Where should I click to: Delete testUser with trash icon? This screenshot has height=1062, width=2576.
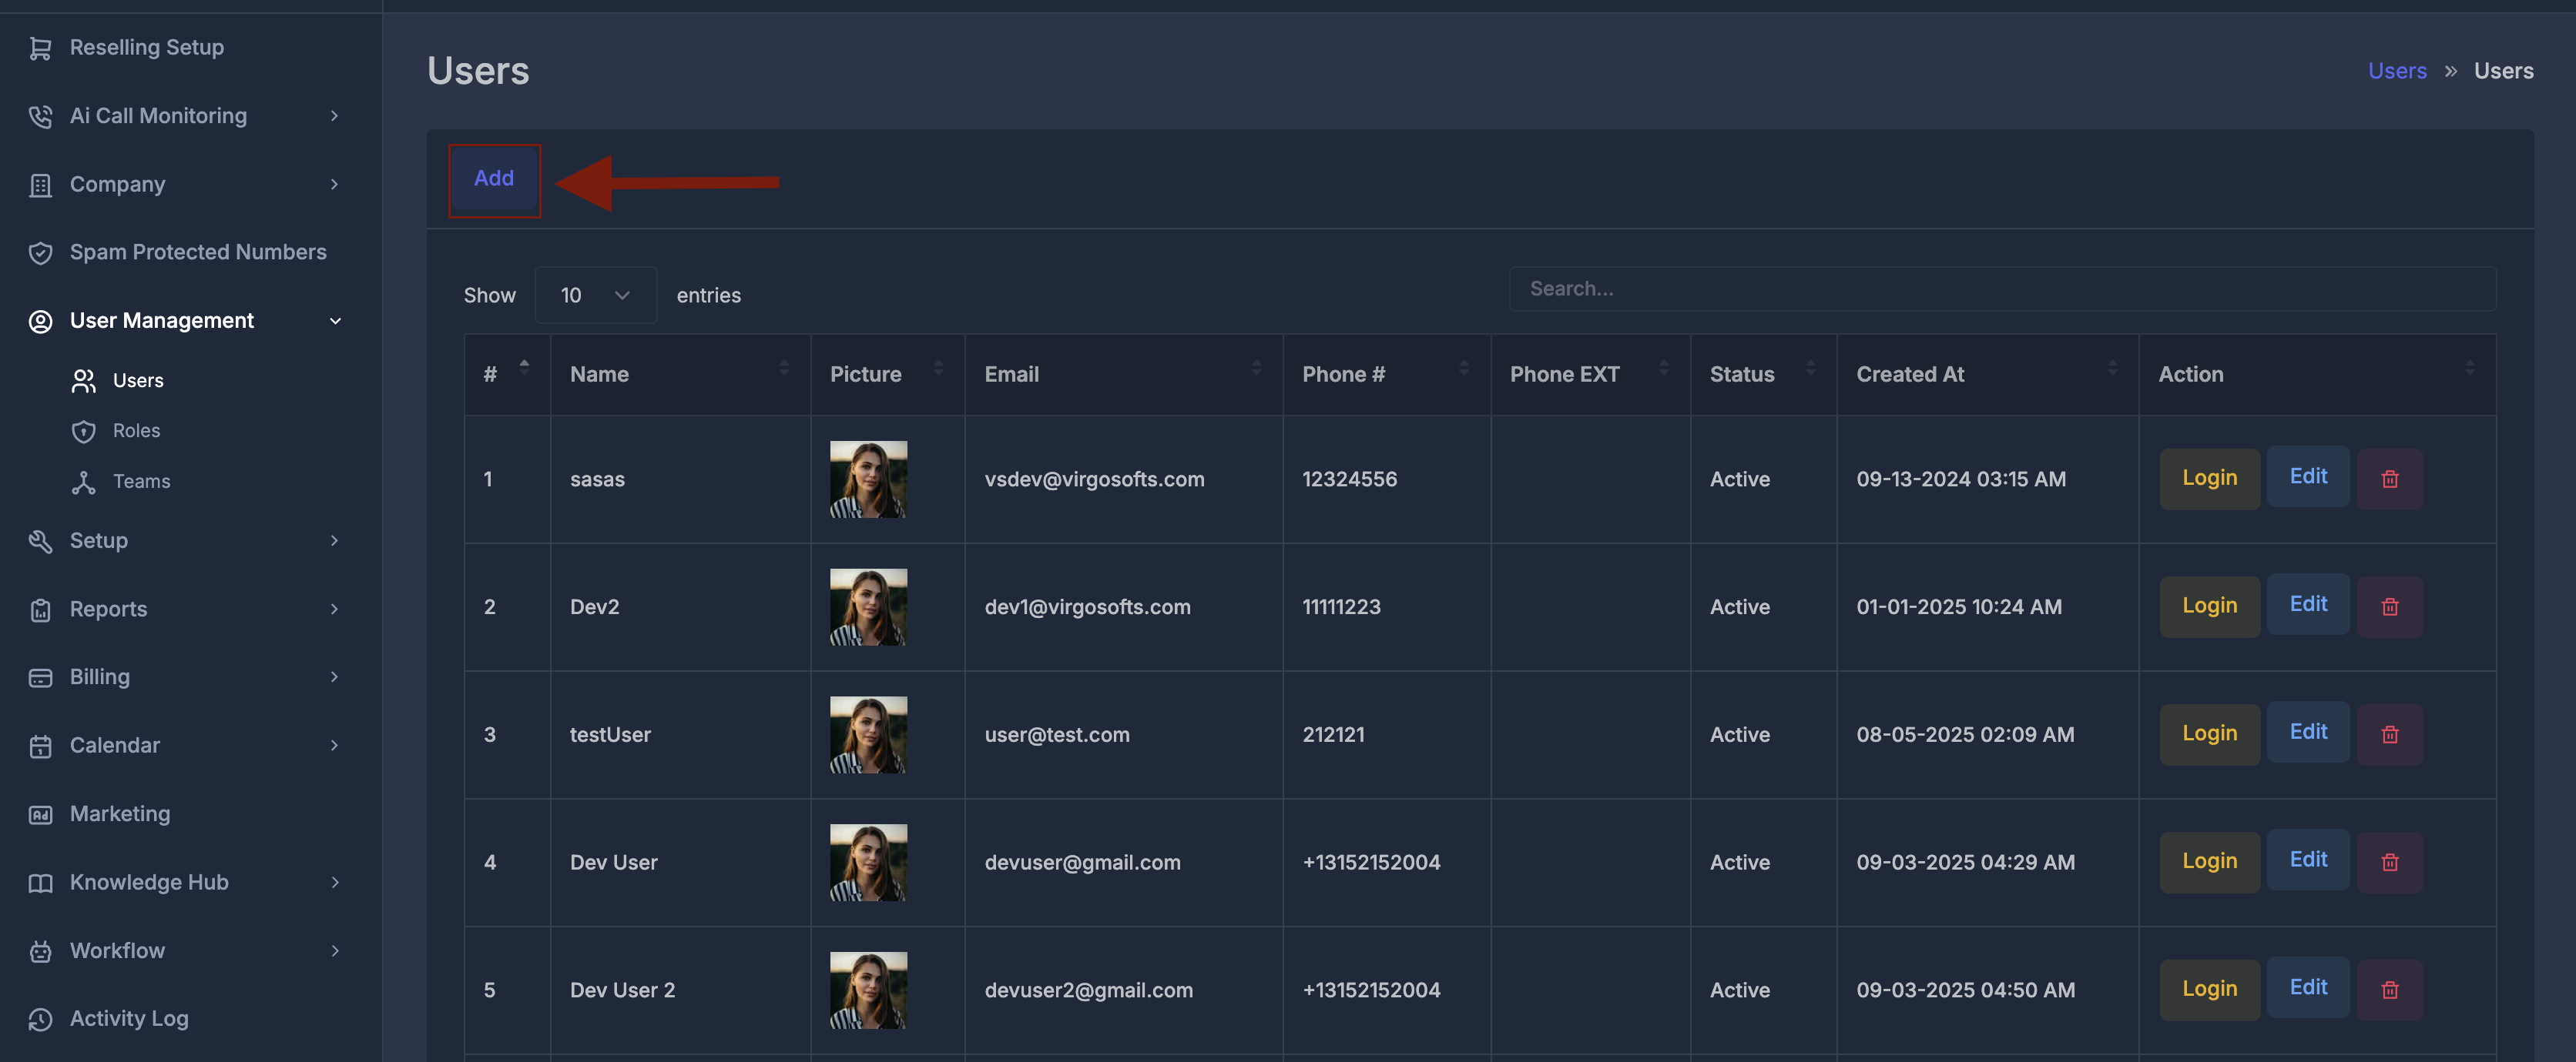2390,734
